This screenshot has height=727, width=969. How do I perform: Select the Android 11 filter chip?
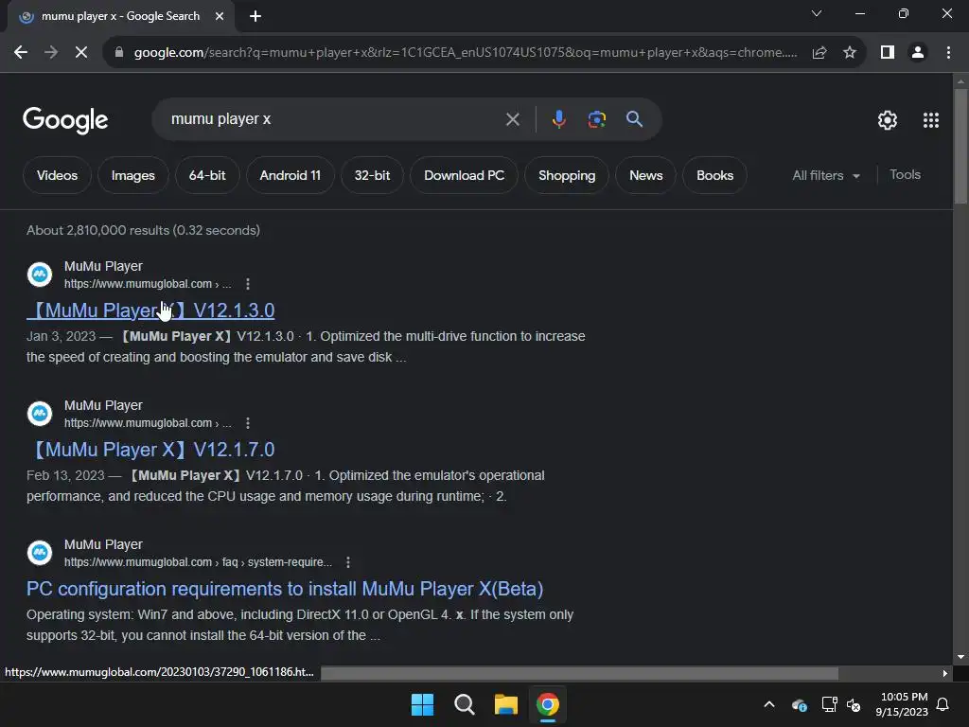point(290,175)
